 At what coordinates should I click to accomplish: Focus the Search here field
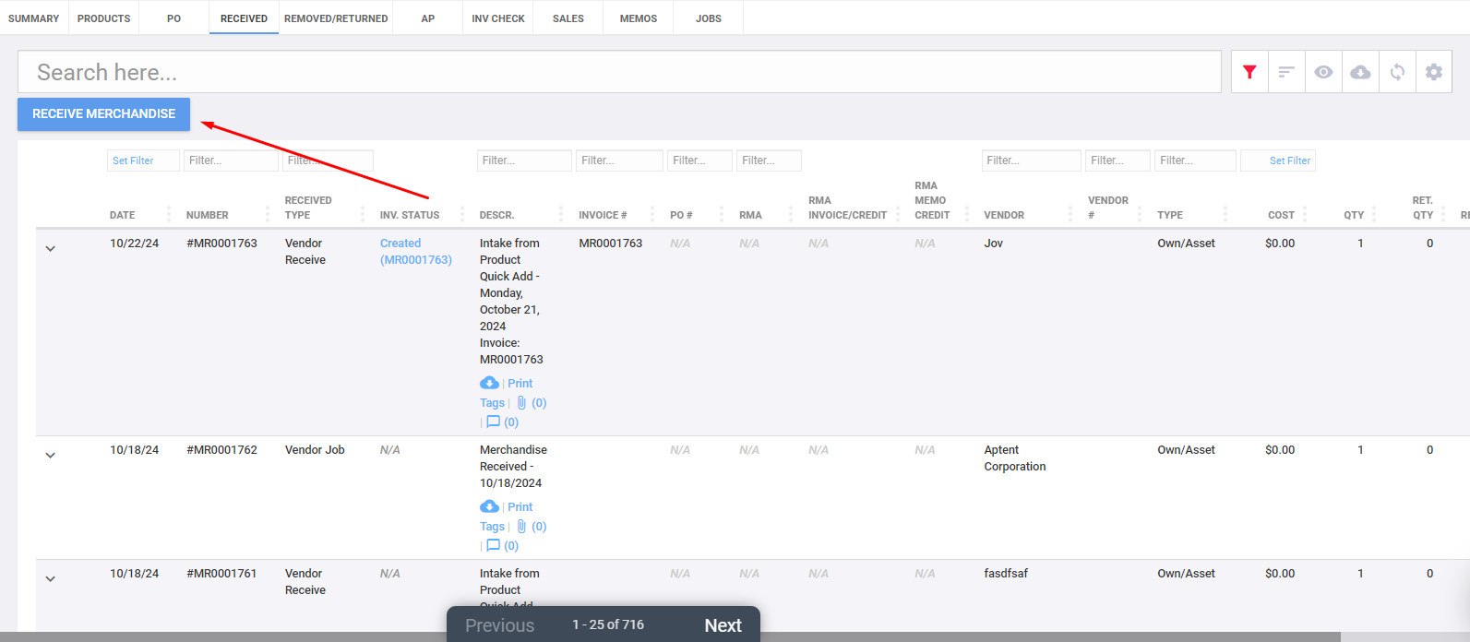point(619,72)
